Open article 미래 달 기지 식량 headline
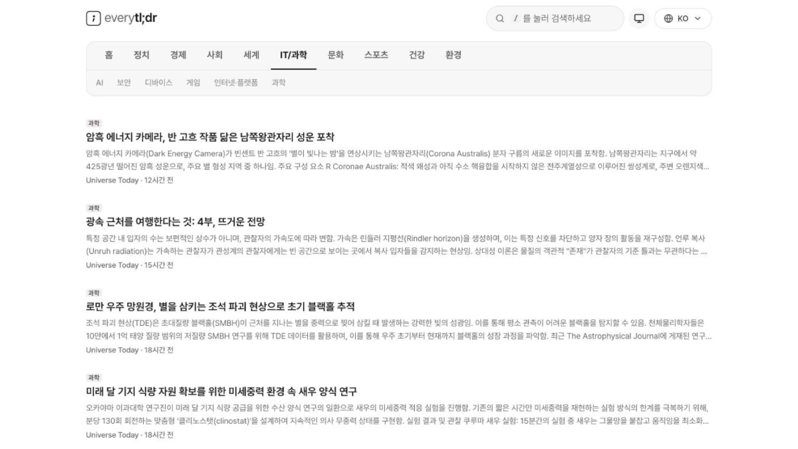This screenshot has height=449, width=798. 221,391
